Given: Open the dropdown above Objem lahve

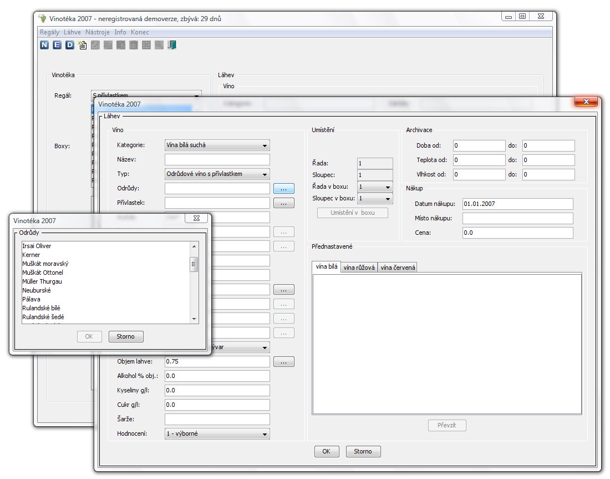Looking at the screenshot, I should coord(241,347).
